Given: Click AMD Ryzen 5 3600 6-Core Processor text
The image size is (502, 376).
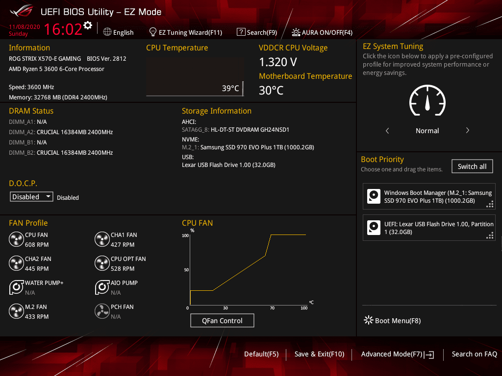Looking at the screenshot, I should 56,69.
